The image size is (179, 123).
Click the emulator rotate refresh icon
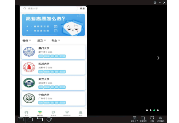click(x=49, y=119)
